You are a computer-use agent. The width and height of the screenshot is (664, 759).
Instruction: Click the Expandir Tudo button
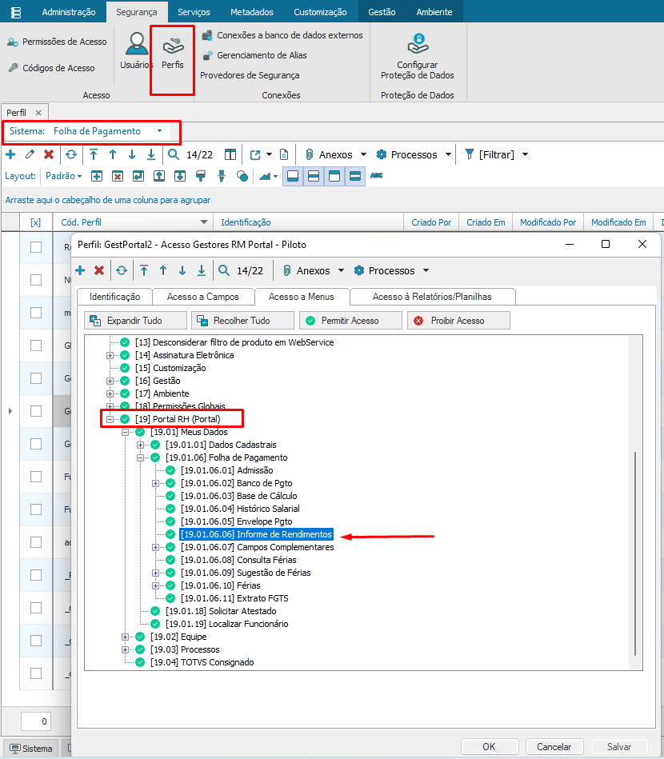pyautogui.click(x=136, y=321)
